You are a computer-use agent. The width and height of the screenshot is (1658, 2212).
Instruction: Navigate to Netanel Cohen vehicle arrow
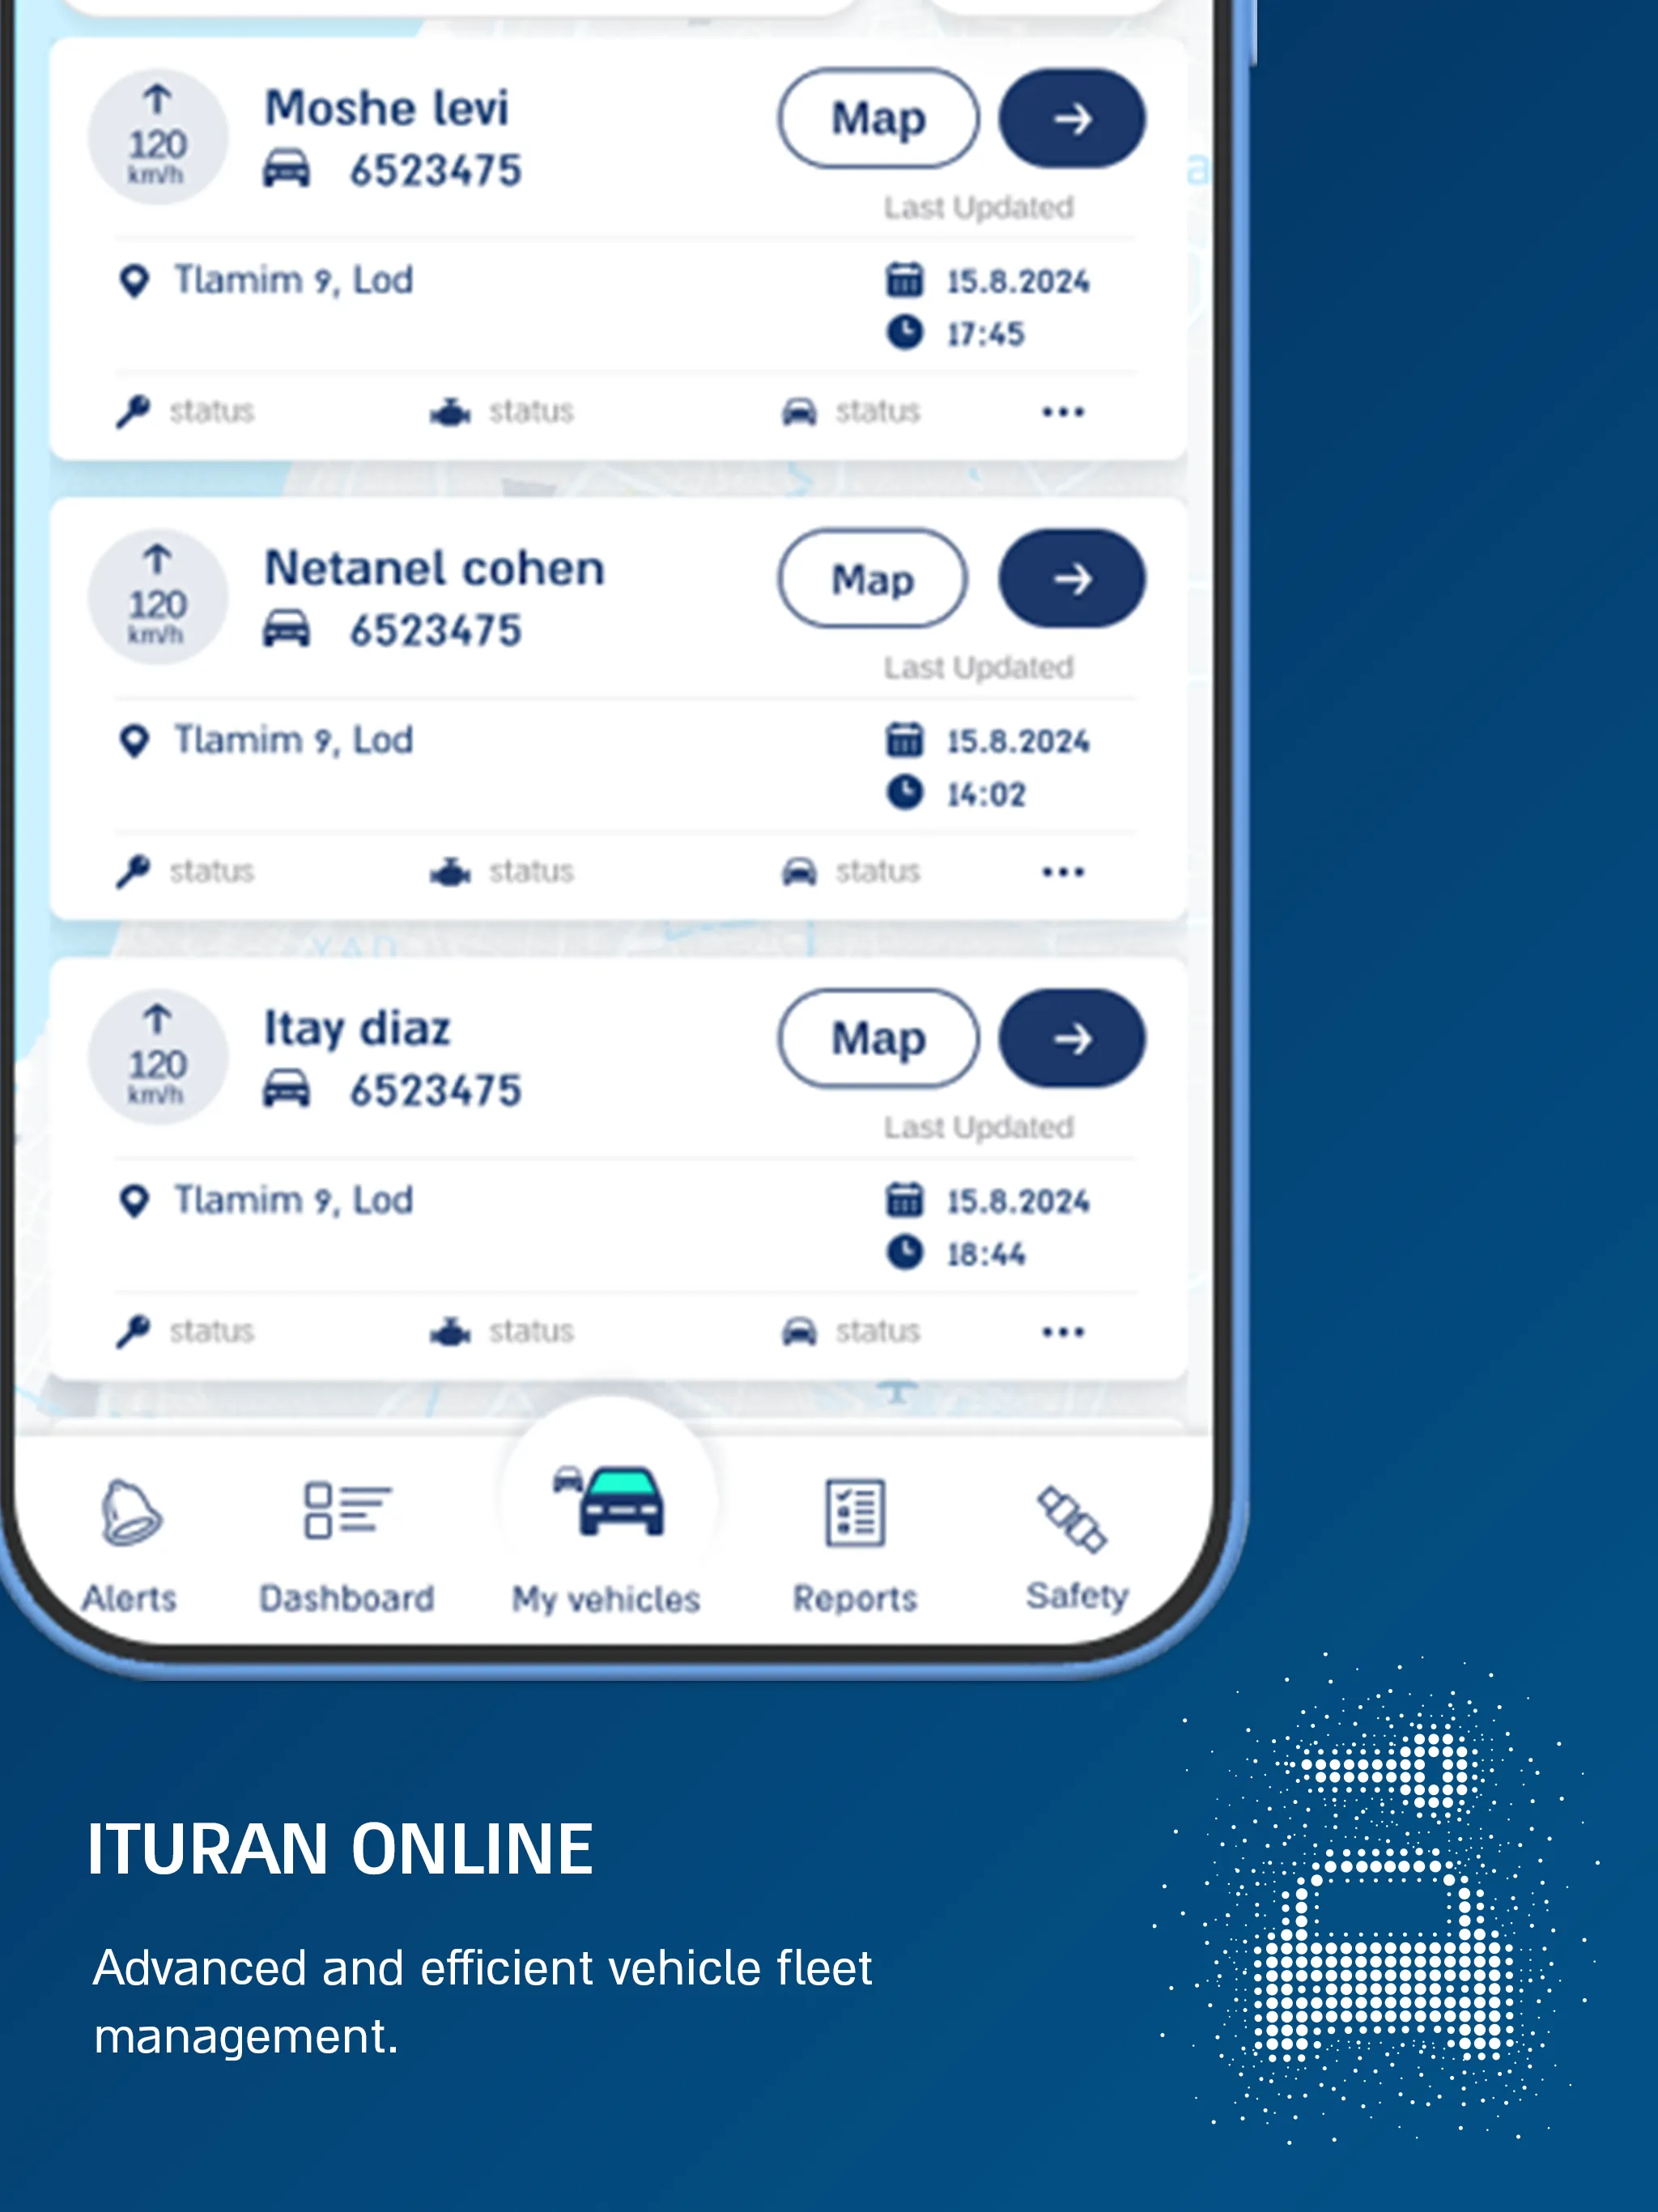[1068, 578]
